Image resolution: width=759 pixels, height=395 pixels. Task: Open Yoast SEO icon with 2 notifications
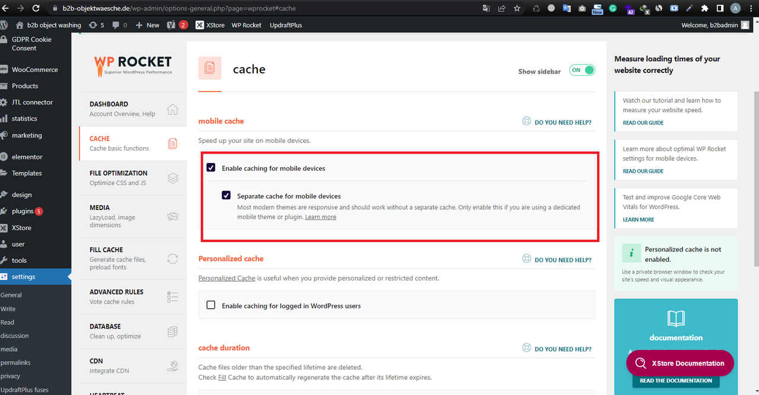[x=177, y=25]
